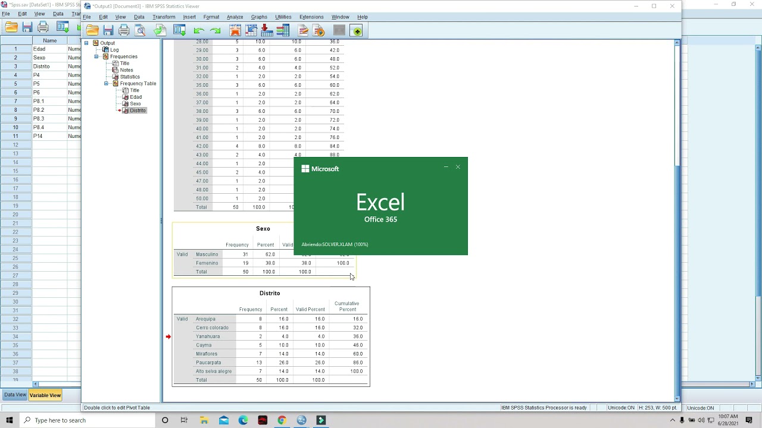Click the Distrito table title

click(x=270, y=293)
